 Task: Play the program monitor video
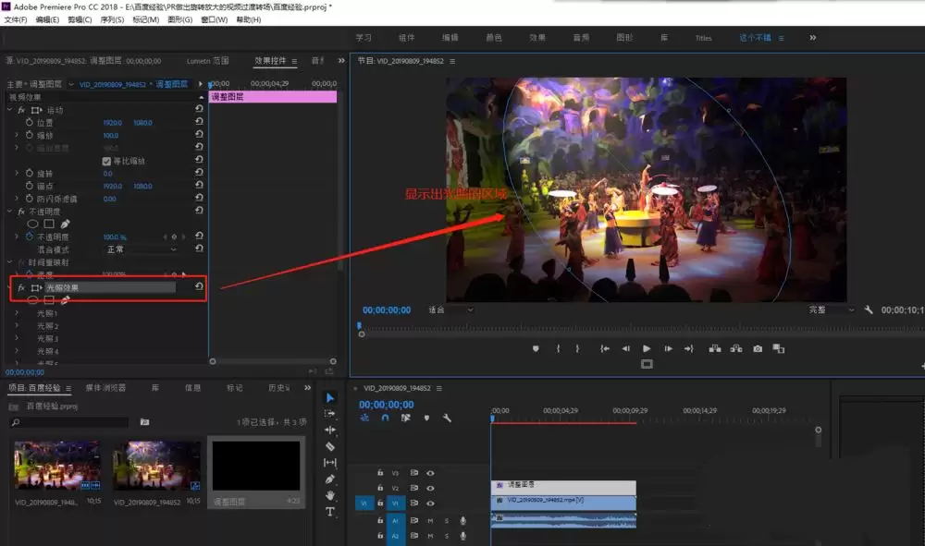click(647, 348)
